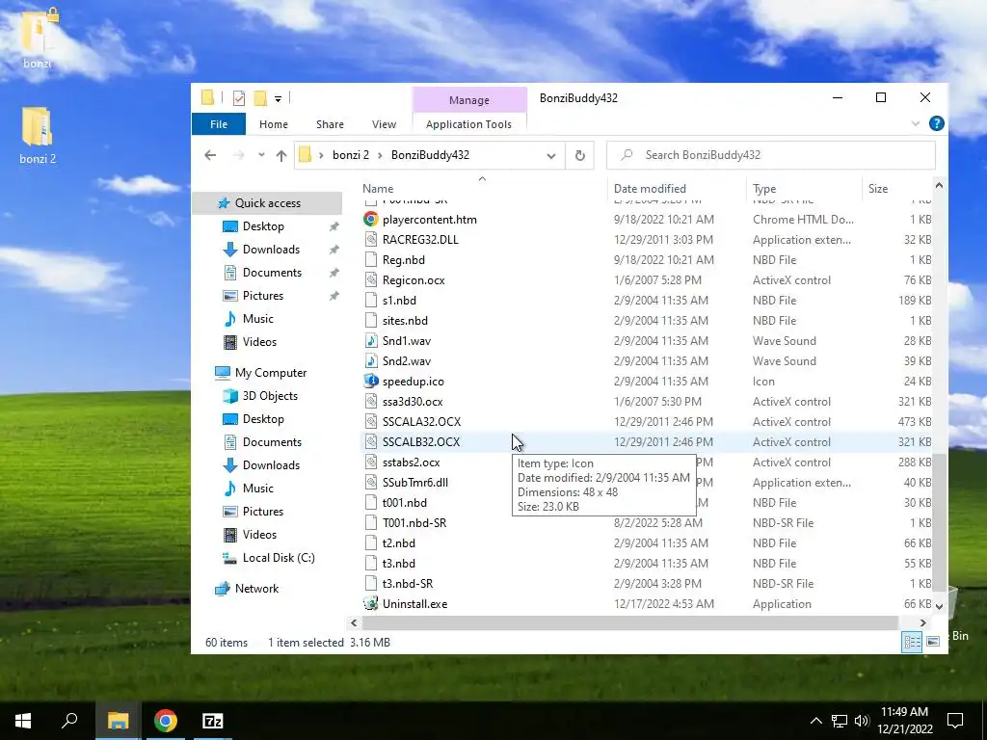Sort by Date modified column header
Viewport: 987px width, 740px height.
[650, 188]
